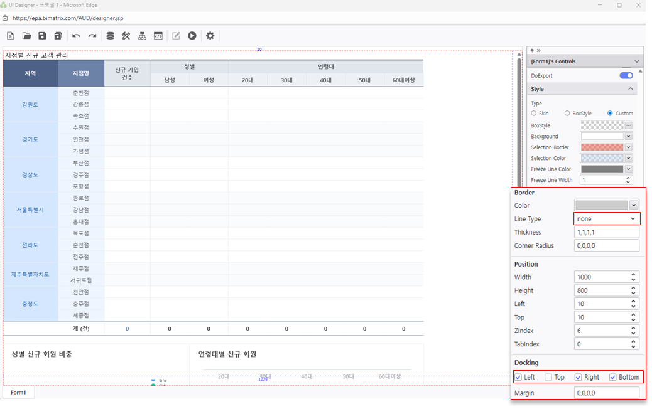Select the Skin radio button
The width and height of the screenshot is (652, 409).
click(534, 114)
